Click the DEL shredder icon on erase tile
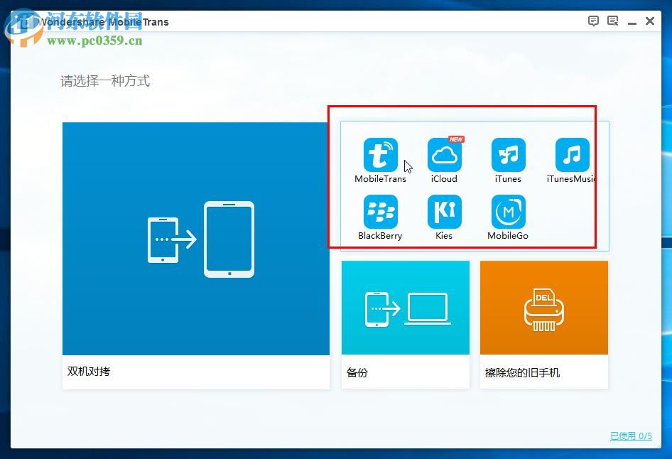The image size is (672, 459). click(543, 308)
